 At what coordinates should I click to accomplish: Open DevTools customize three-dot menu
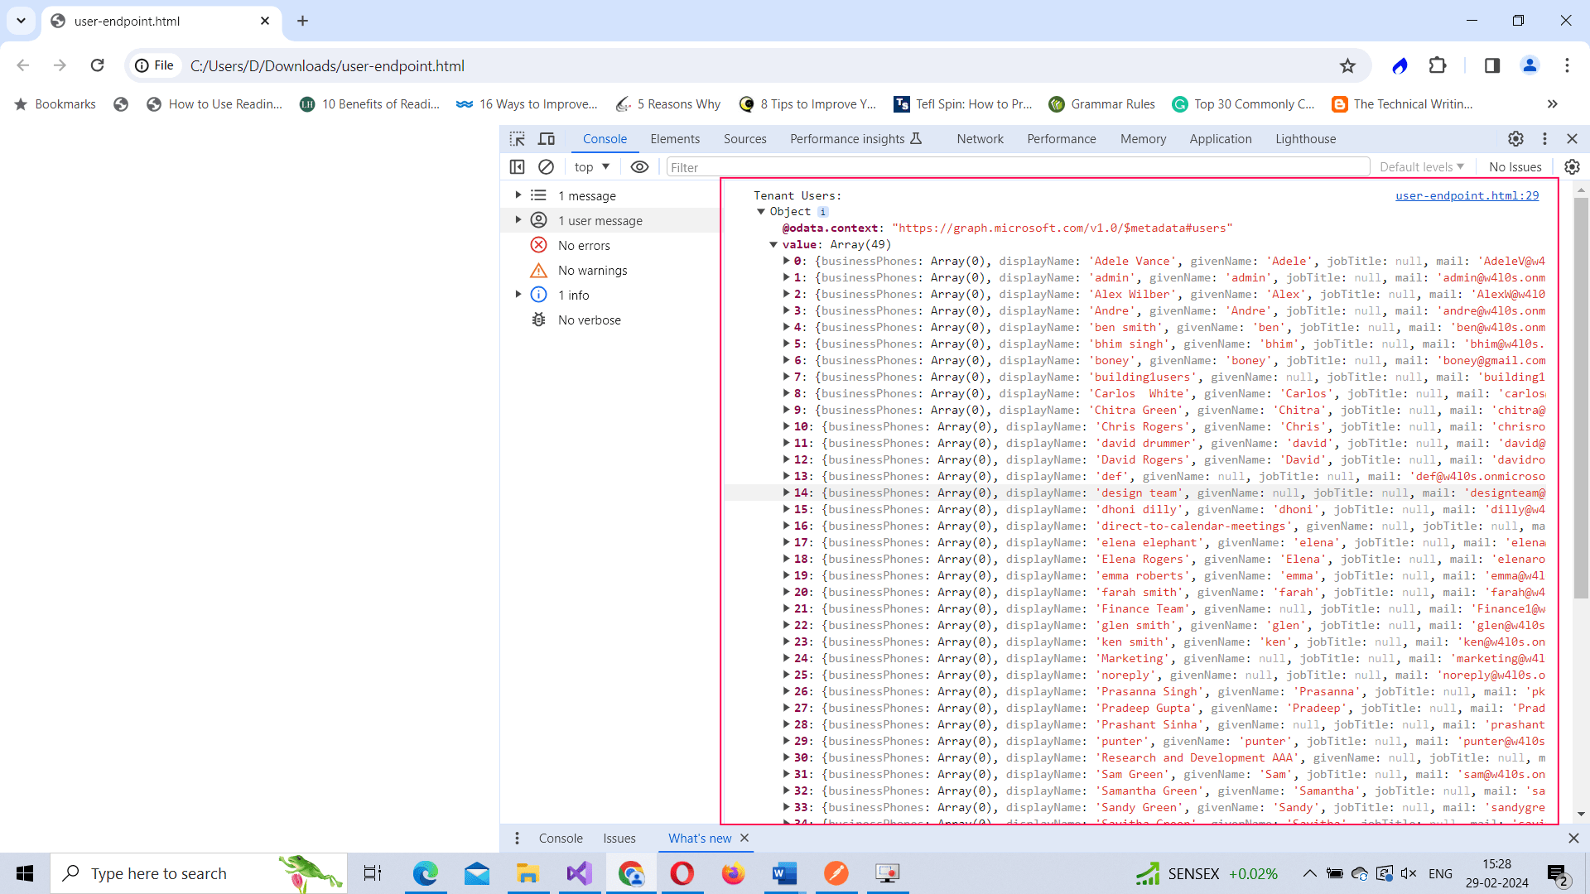1544,139
